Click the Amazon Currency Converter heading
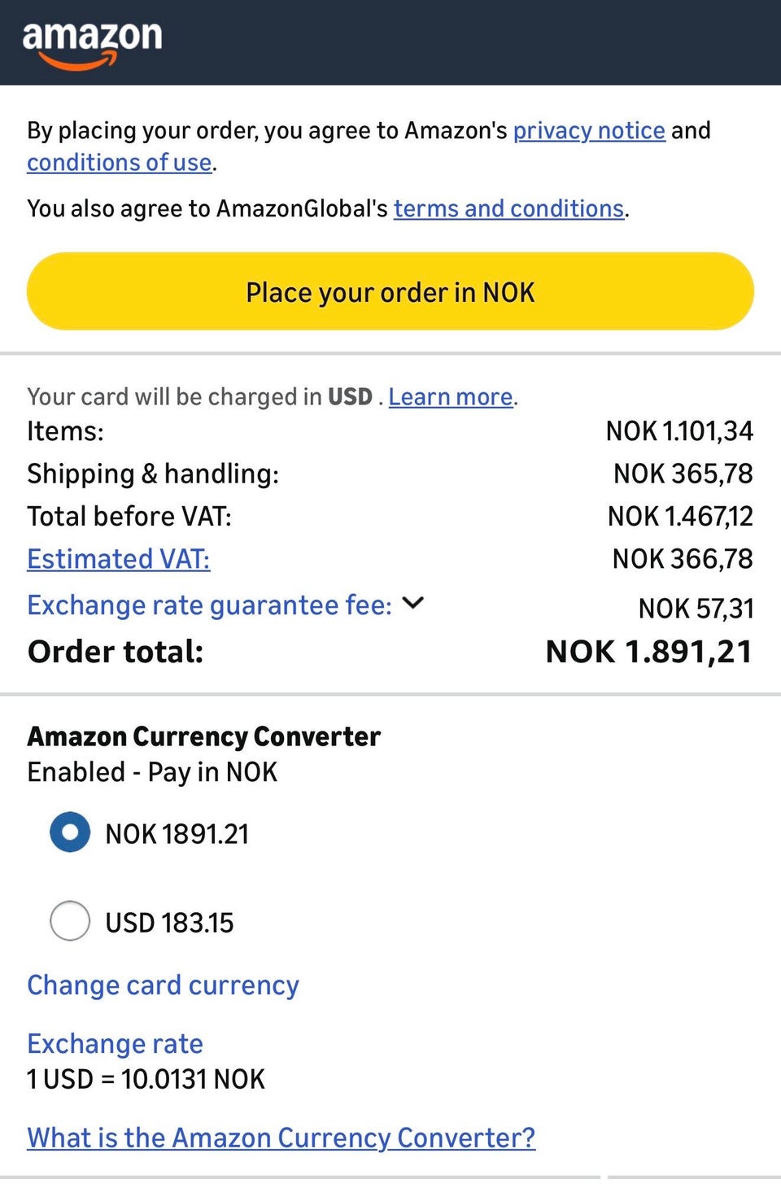Viewport: 781px width, 1188px height. coord(203,736)
